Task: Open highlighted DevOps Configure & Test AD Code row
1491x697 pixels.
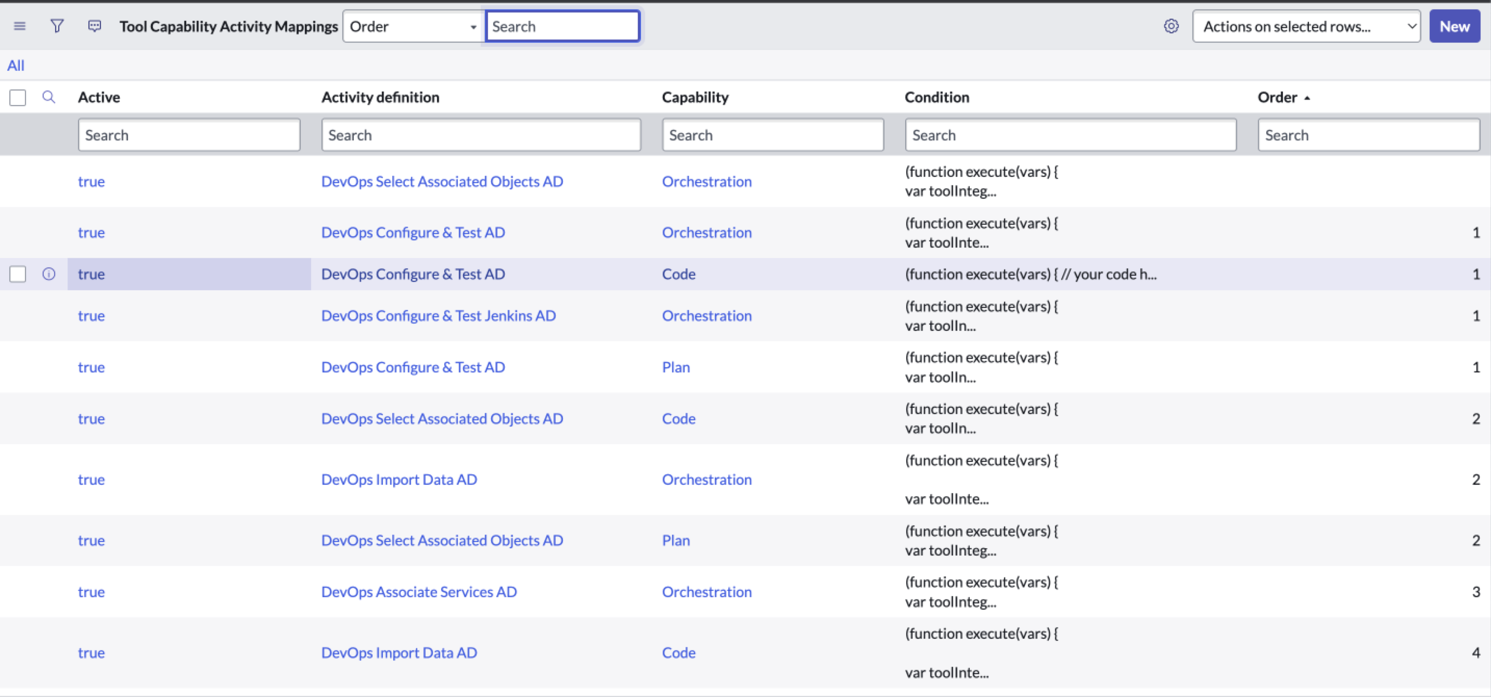Action: pyautogui.click(x=413, y=274)
